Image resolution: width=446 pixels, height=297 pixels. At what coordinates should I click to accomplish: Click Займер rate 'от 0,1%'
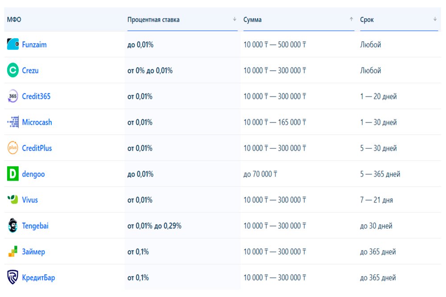pos(138,252)
